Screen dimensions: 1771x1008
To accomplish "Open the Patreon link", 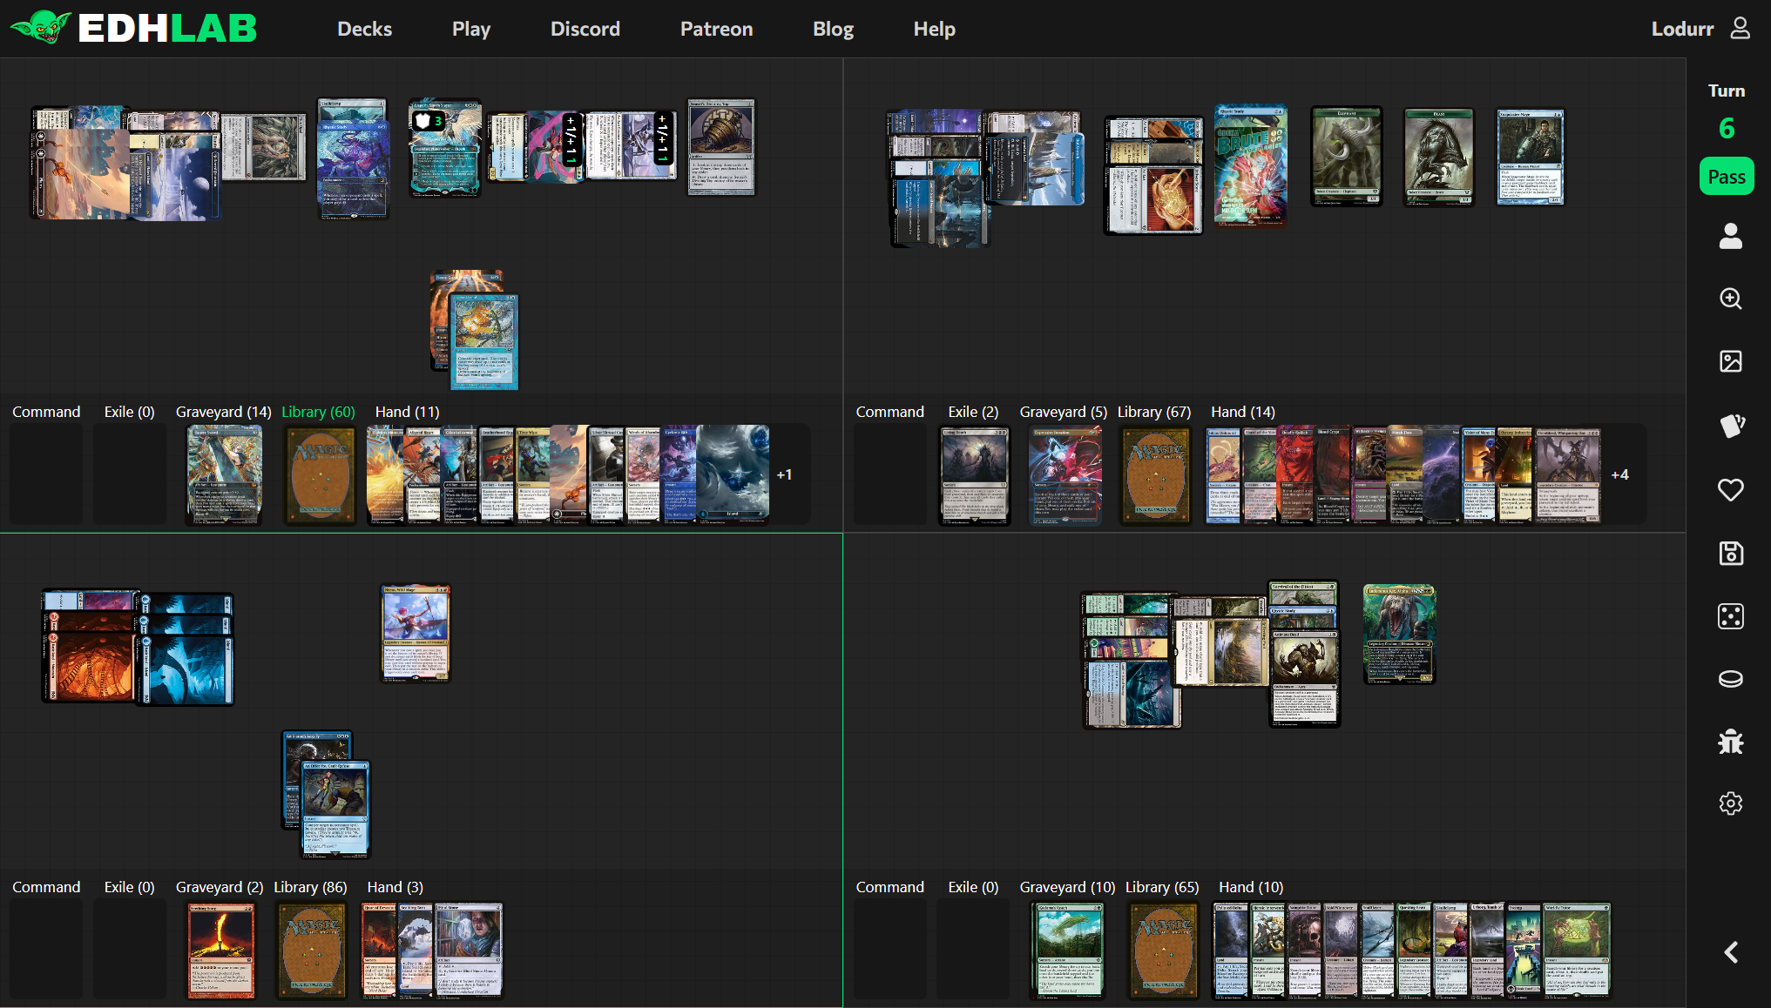I will click(x=716, y=29).
